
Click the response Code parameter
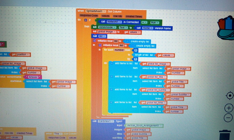tap(89, 15)
